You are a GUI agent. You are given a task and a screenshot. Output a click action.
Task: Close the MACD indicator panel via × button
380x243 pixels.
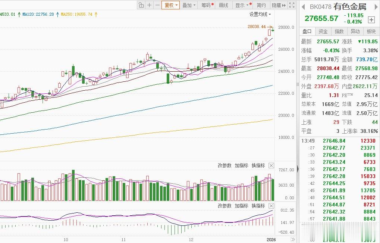[271, 206]
